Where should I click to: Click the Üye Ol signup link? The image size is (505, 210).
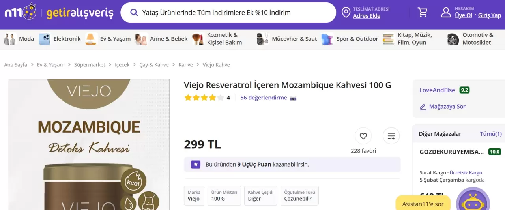pyautogui.click(x=463, y=15)
